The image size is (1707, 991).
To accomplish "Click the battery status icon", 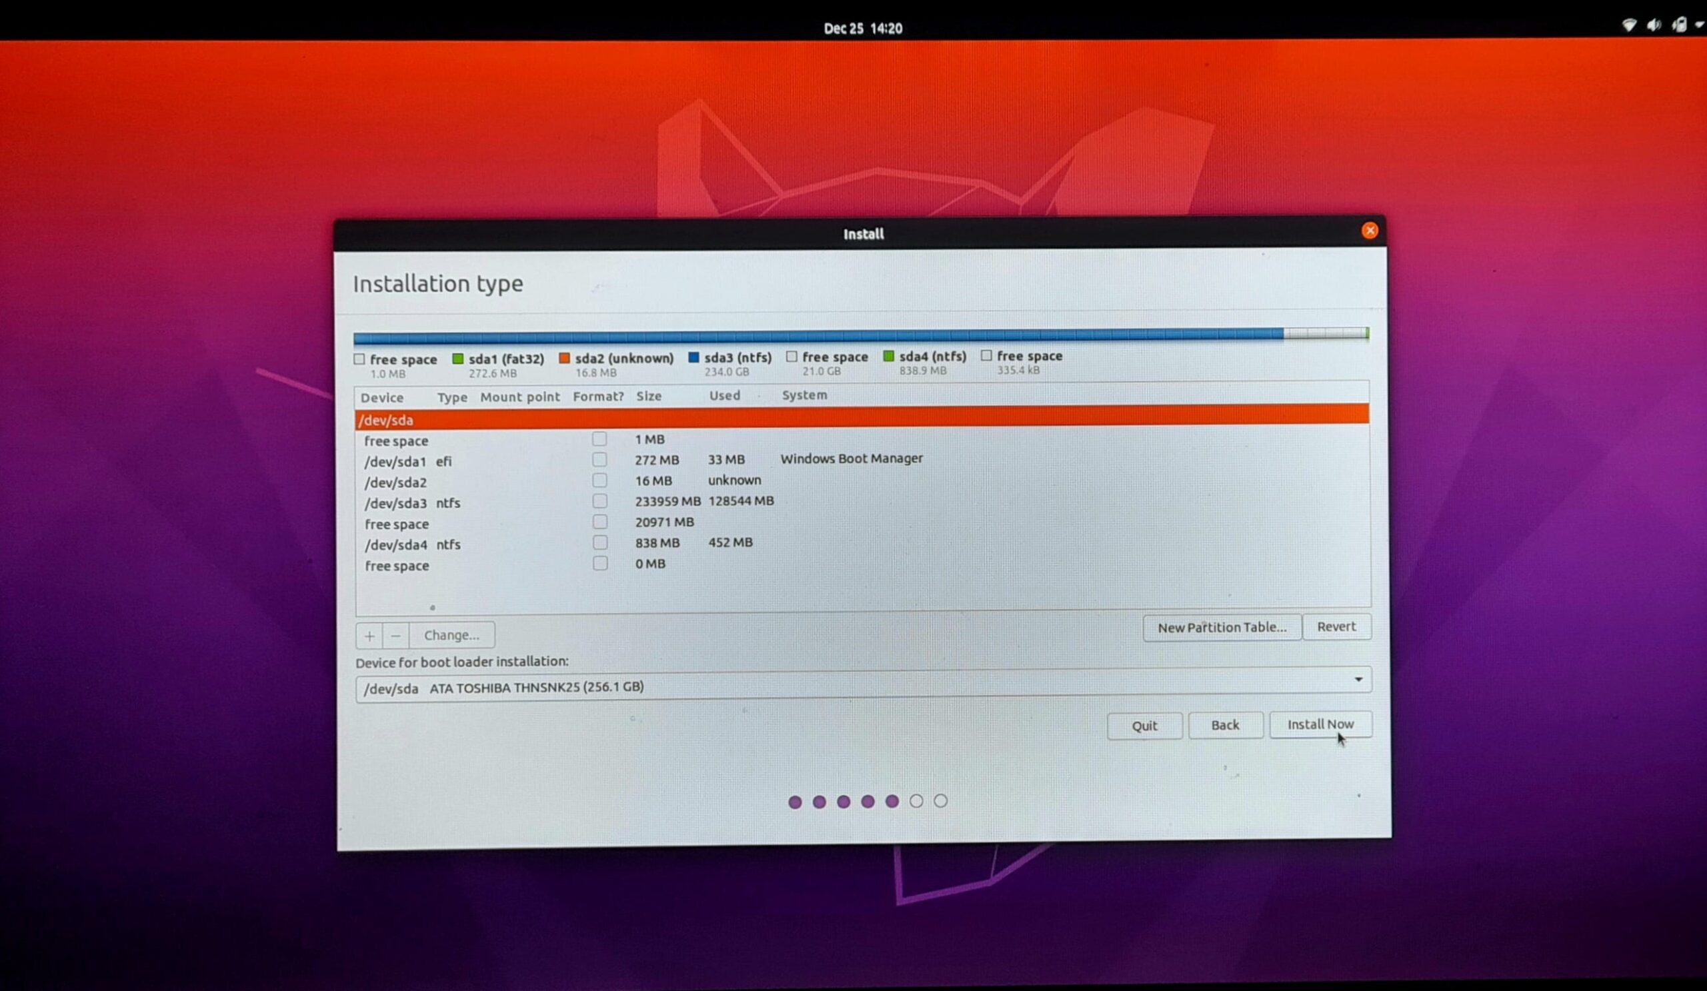I will [x=1678, y=25].
